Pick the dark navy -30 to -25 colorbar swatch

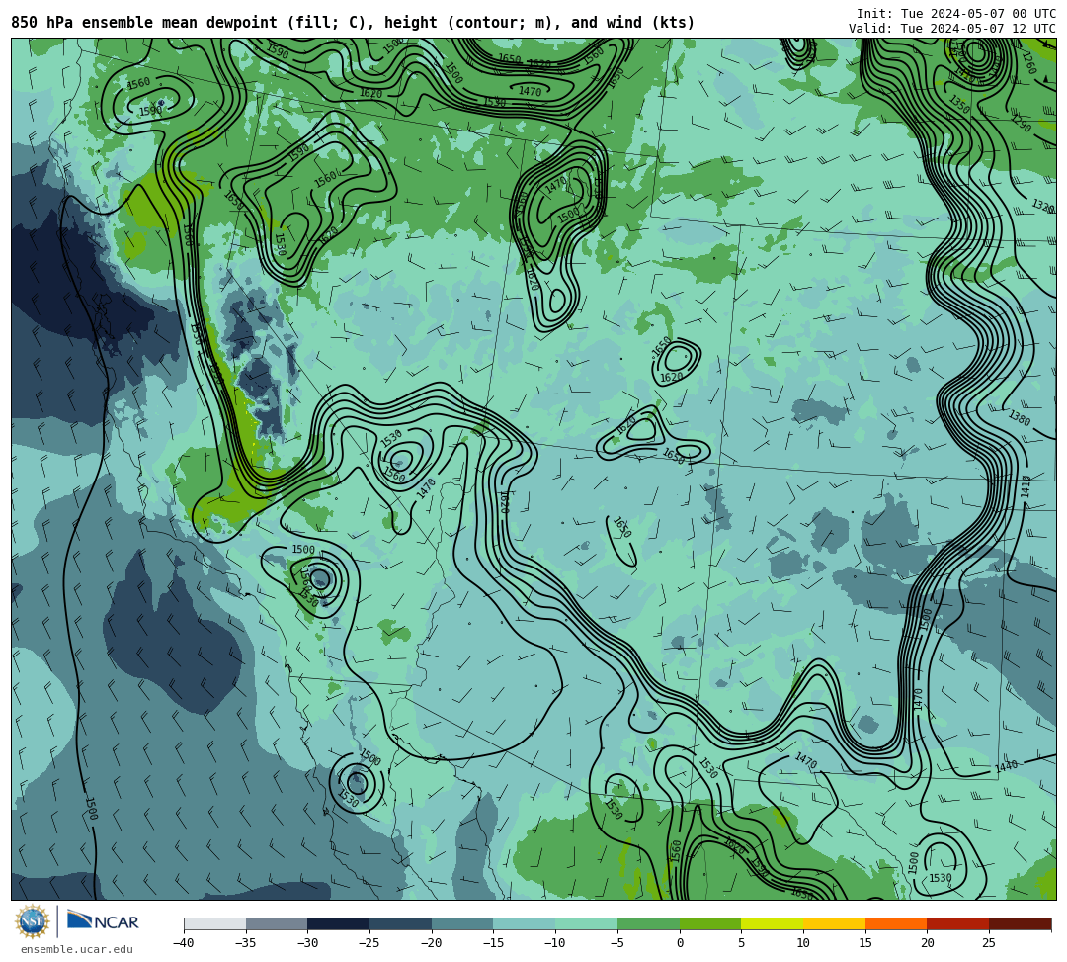coord(338,923)
